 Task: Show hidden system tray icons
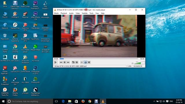154,101
